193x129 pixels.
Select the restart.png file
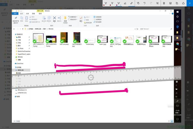(x=90, y=41)
